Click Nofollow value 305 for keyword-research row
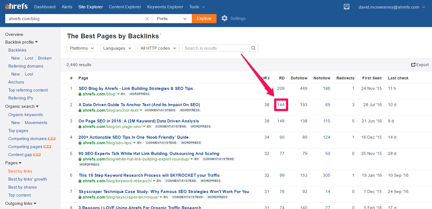This screenshot has height=209, width=432. 326,175
